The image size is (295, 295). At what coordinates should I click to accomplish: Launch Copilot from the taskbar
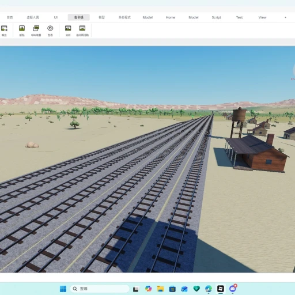(x=148, y=289)
